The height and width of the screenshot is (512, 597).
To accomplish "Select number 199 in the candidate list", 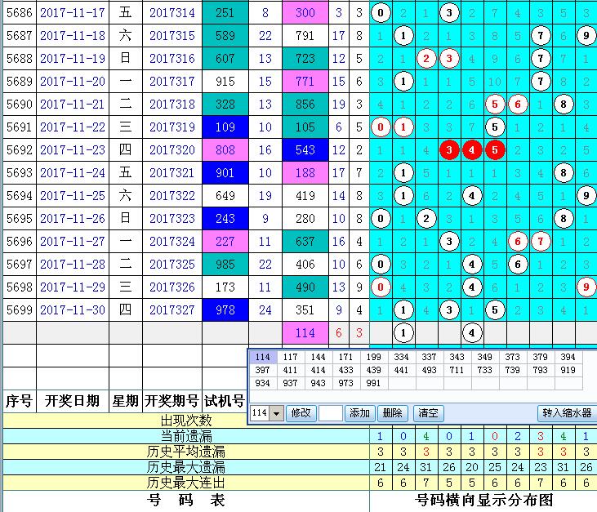I will tap(374, 357).
